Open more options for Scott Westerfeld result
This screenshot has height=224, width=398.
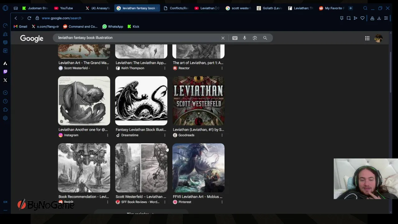(x=108, y=68)
